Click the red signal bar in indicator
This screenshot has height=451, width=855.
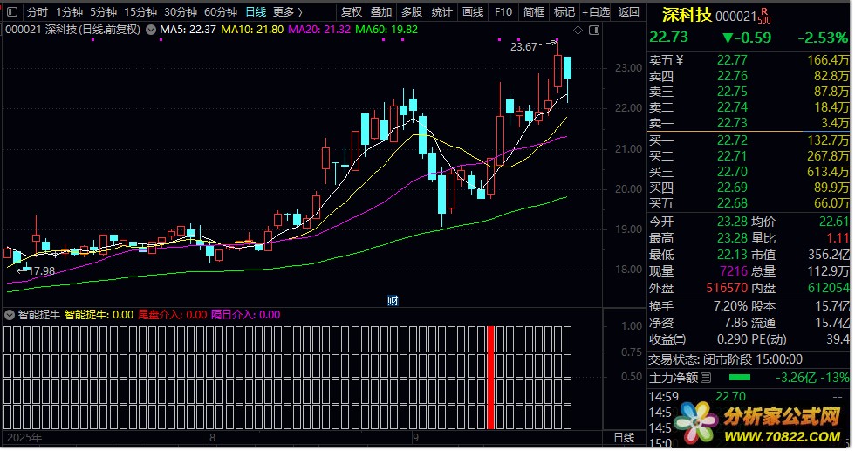pos(490,377)
